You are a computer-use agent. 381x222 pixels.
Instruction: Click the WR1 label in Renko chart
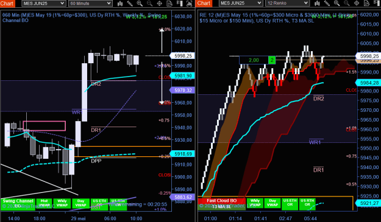pos(315,142)
